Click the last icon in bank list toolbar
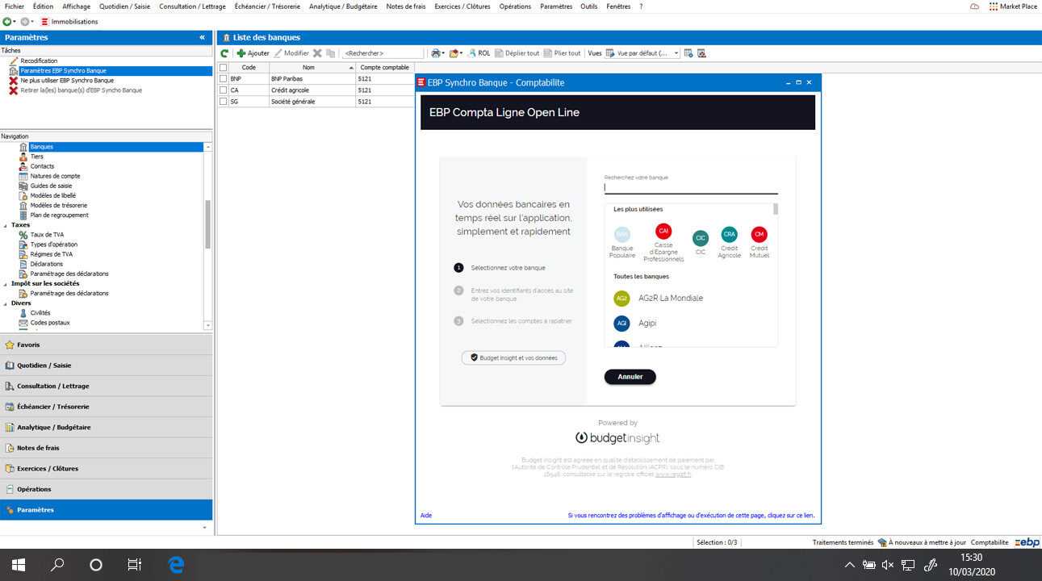 tap(701, 53)
